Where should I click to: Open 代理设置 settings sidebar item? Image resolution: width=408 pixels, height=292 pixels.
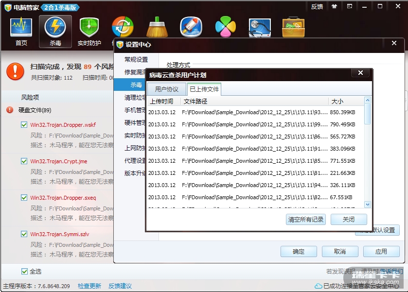point(130,161)
